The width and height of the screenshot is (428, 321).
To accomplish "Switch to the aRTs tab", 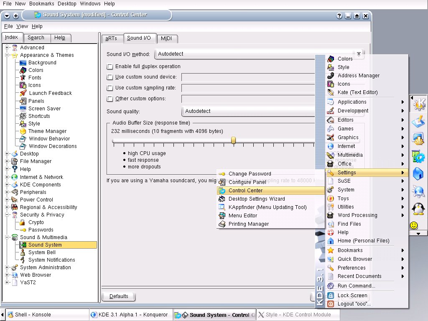I will 111,38.
